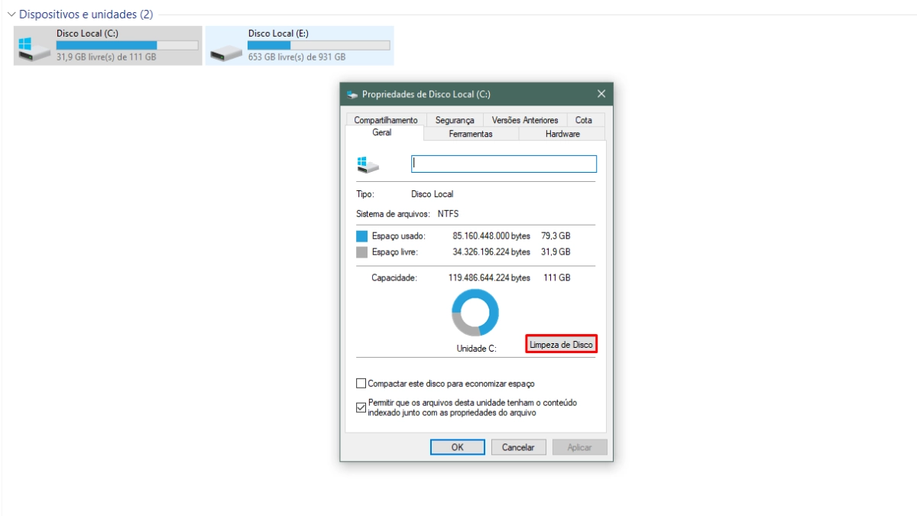Enable Compactar este disco para economizar espaço
This screenshot has height=516, width=917.
(361, 384)
